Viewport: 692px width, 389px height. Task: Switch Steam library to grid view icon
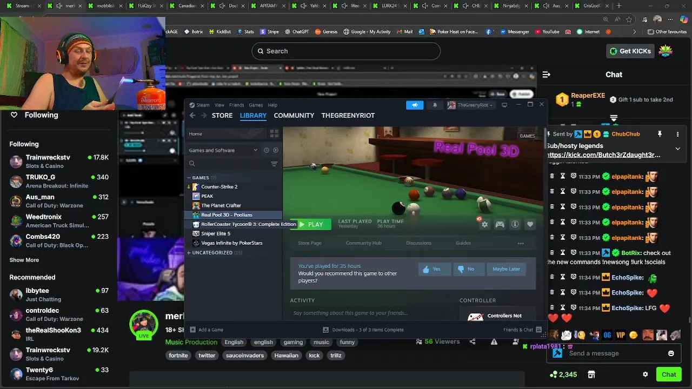tap(274, 133)
